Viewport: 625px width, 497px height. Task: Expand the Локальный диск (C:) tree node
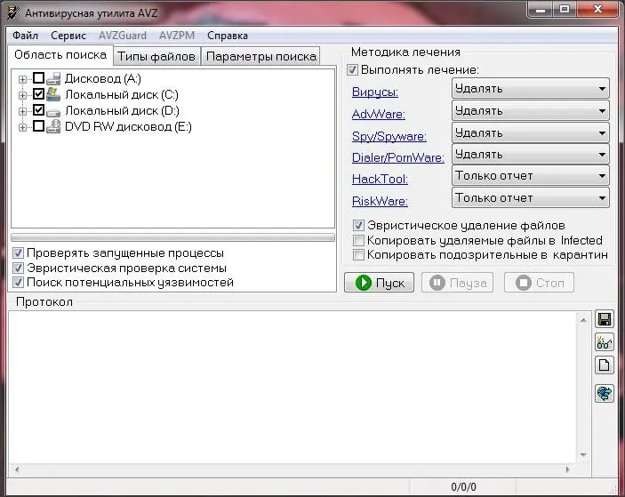[x=22, y=94]
